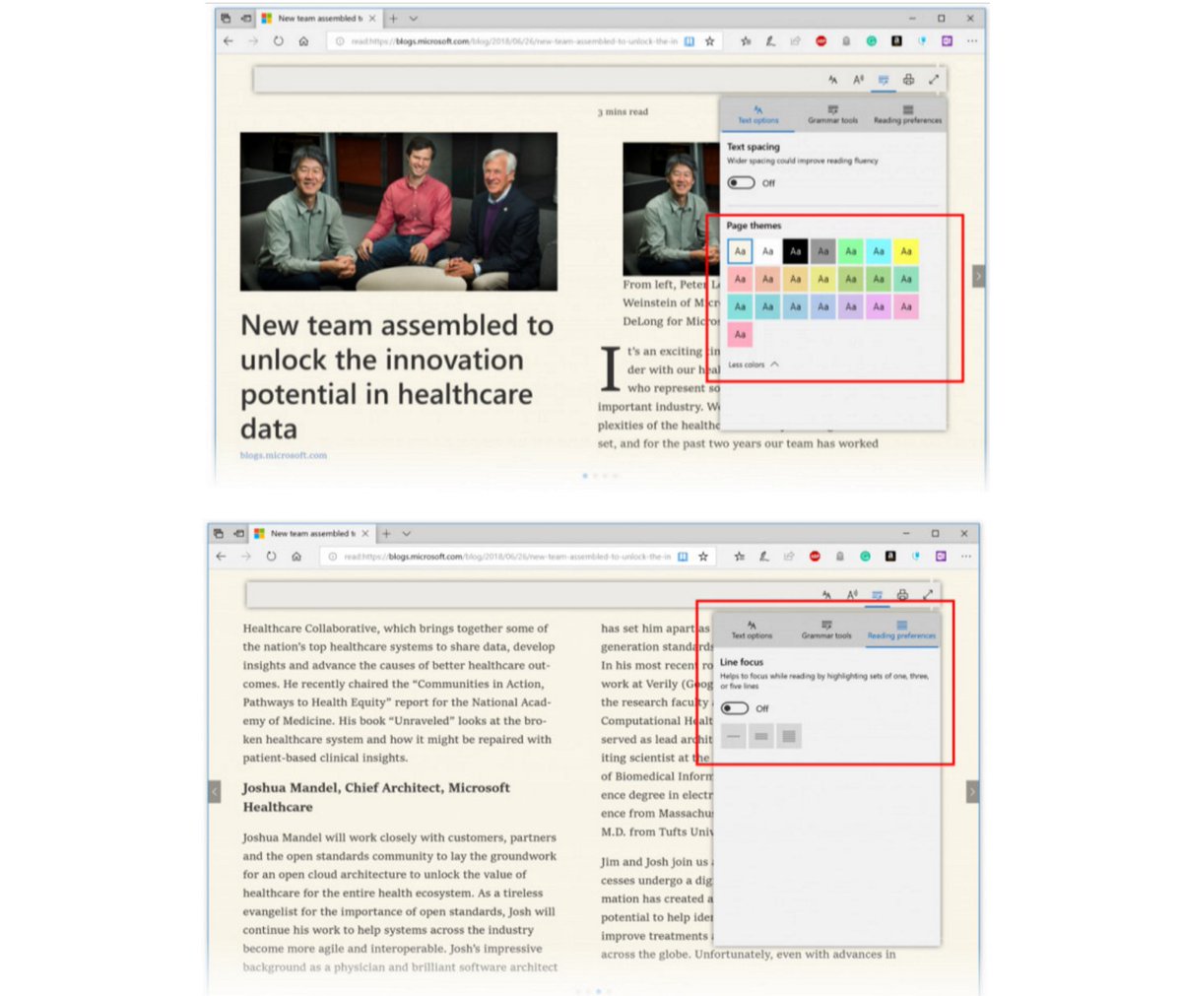This screenshot has height=996, width=1182.
Task: Open tab list chevron in Page themes window
Action: coord(413,18)
